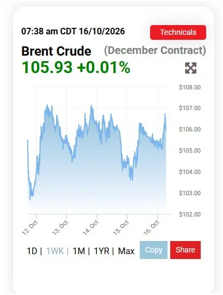Click the latest price peak on chart
Screen dimensions: 223x295
point(165,114)
